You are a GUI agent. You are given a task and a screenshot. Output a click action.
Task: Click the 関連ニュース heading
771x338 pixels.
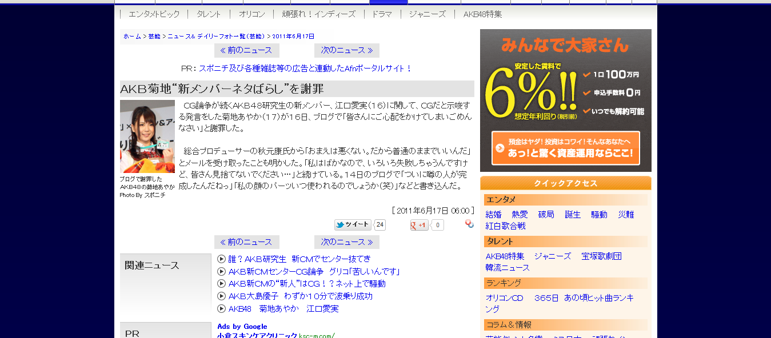coord(152,265)
